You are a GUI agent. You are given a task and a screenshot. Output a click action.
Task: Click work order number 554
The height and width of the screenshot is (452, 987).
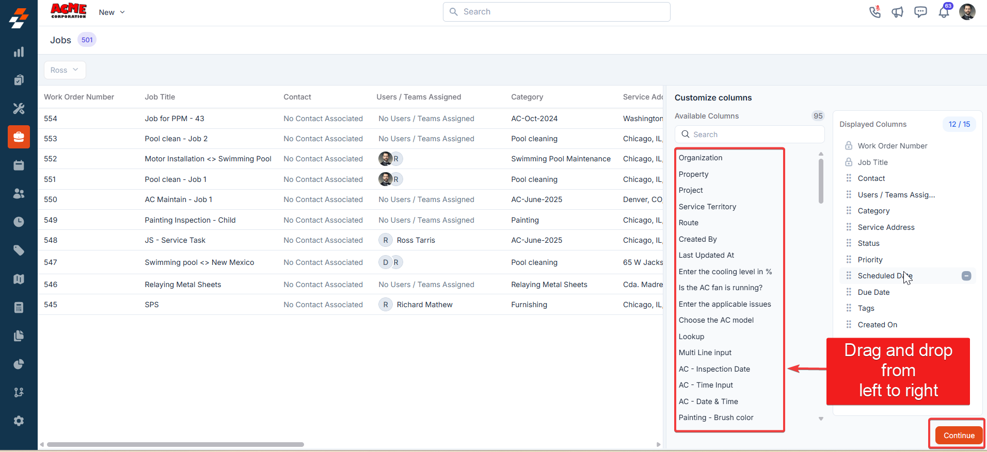click(51, 119)
